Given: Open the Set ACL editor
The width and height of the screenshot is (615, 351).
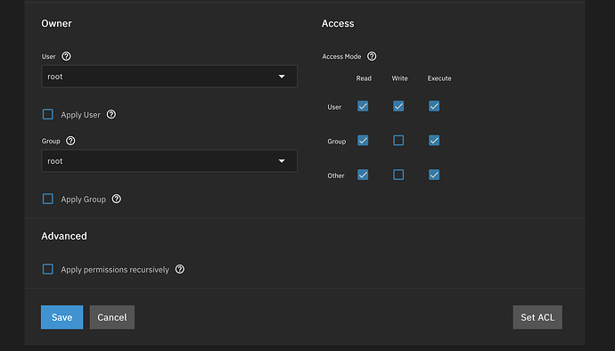Looking at the screenshot, I should (537, 317).
